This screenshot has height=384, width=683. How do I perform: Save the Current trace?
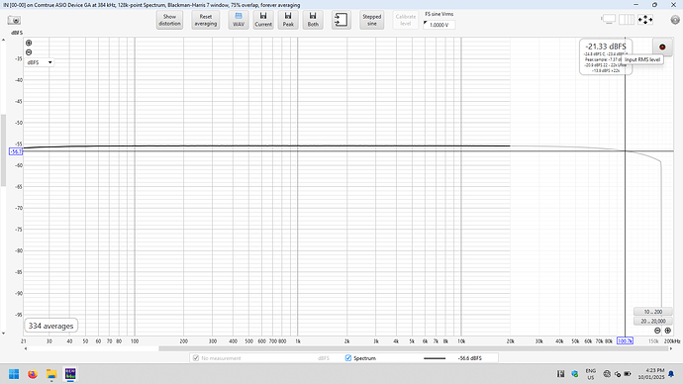click(x=263, y=20)
